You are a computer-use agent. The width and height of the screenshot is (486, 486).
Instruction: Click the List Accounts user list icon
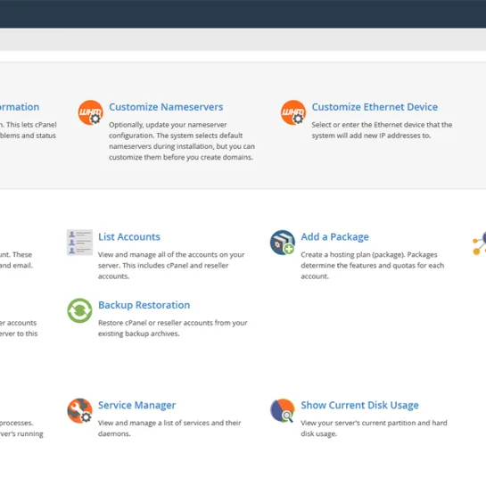(79, 243)
